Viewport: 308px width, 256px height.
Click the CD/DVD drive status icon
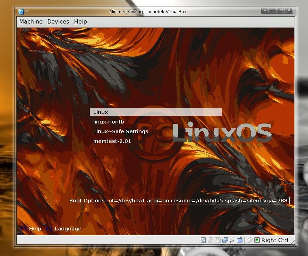211,240
